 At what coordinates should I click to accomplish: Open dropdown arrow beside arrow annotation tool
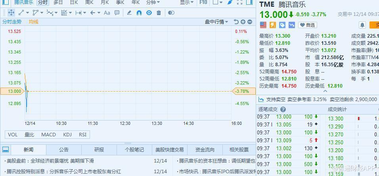[x=99, y=13]
